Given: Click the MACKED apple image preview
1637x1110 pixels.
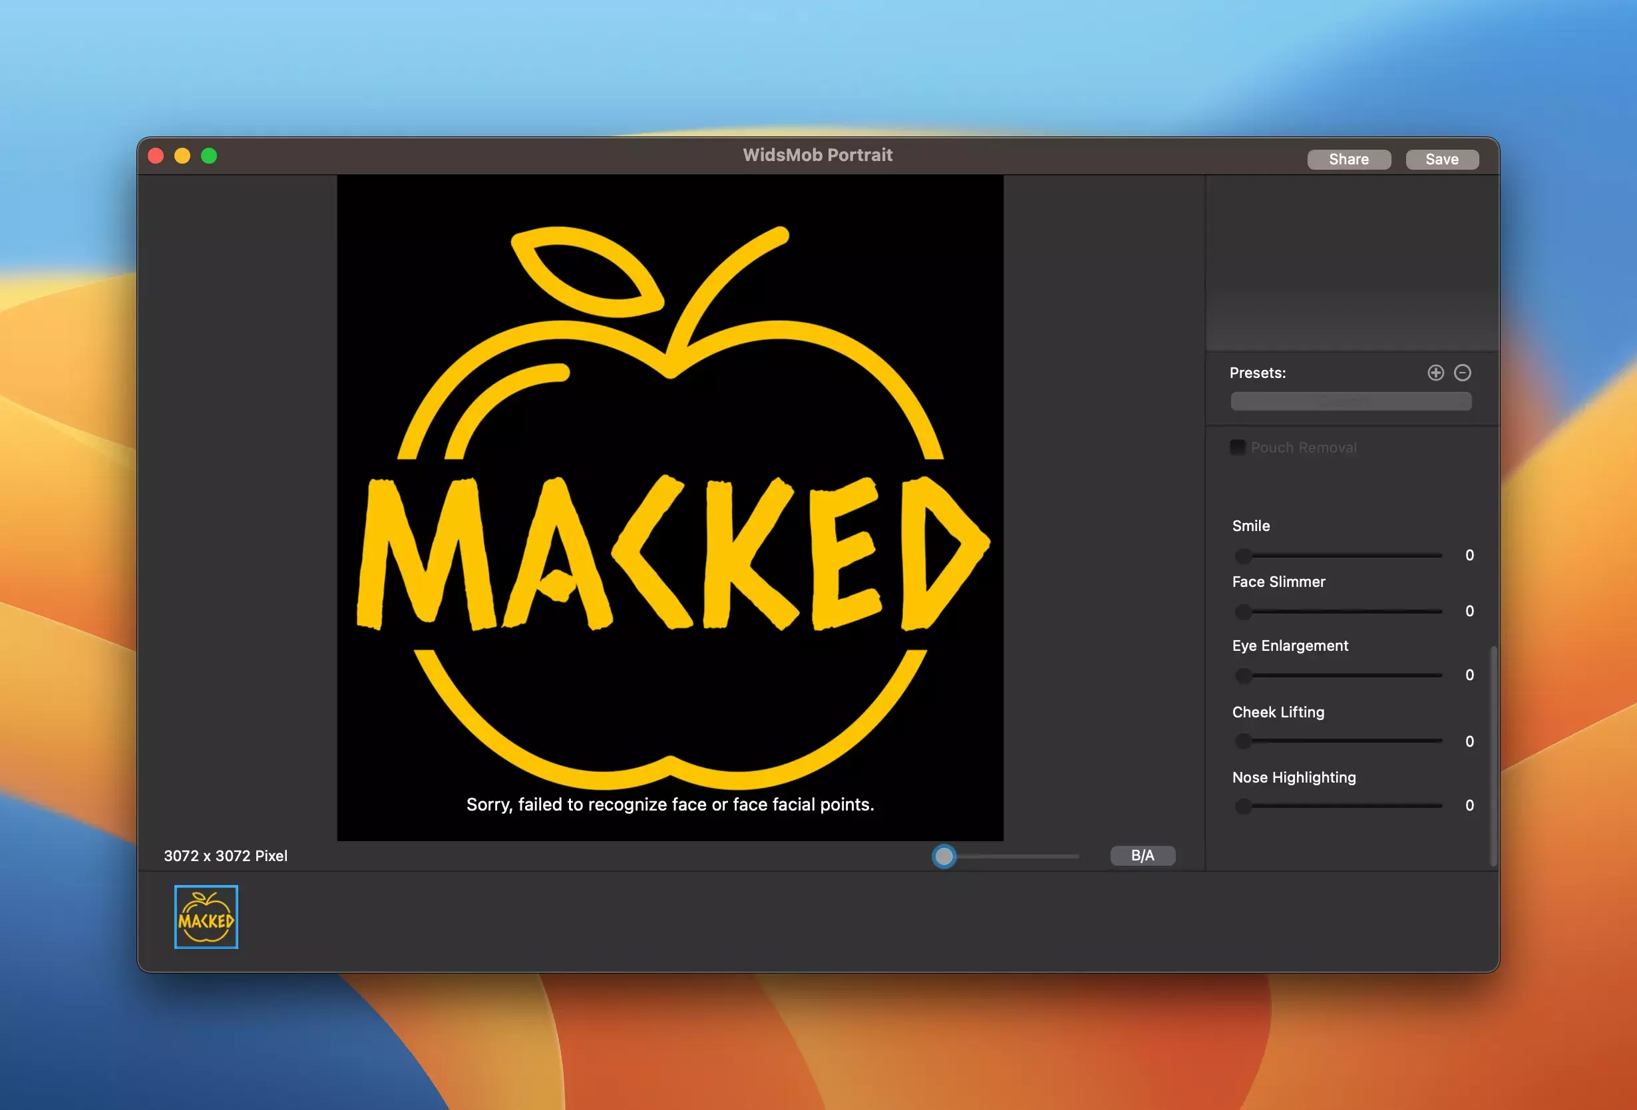Looking at the screenshot, I should coord(670,507).
